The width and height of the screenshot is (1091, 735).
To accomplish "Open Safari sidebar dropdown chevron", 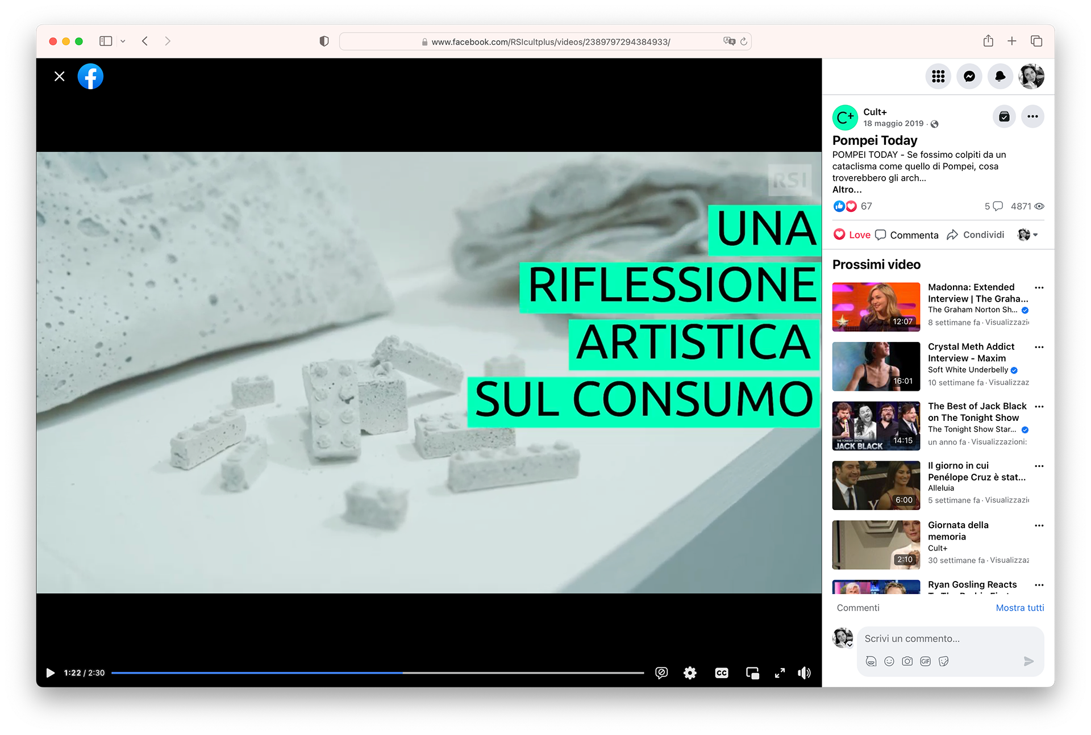I will coord(123,41).
